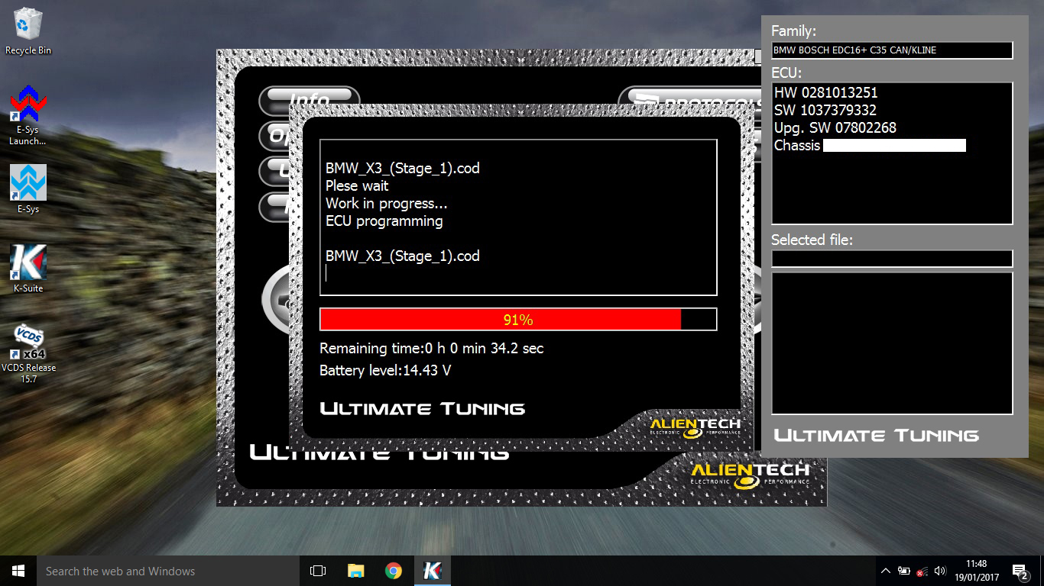Open the Recycle Bin desktop icon
The image size is (1044, 586).
tap(28, 31)
